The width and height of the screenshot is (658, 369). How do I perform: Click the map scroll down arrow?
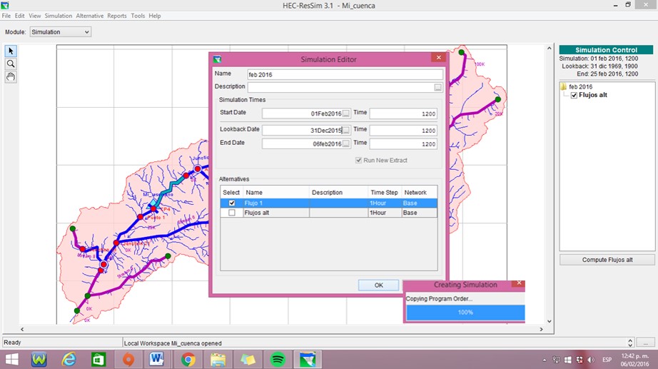point(550,321)
